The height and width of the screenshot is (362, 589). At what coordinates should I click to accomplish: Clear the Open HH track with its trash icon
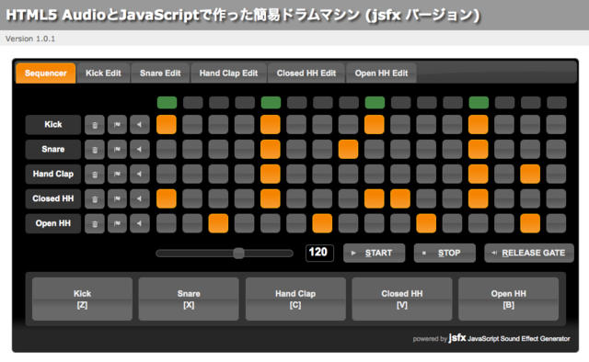pos(95,223)
